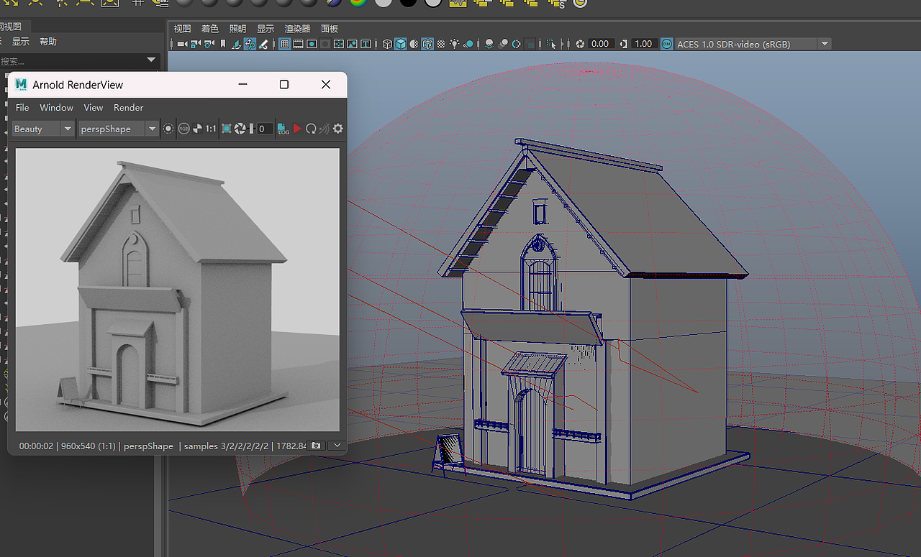The height and width of the screenshot is (557, 921).
Task: Expand the RenderView status bar chevron
Action: pyautogui.click(x=337, y=446)
